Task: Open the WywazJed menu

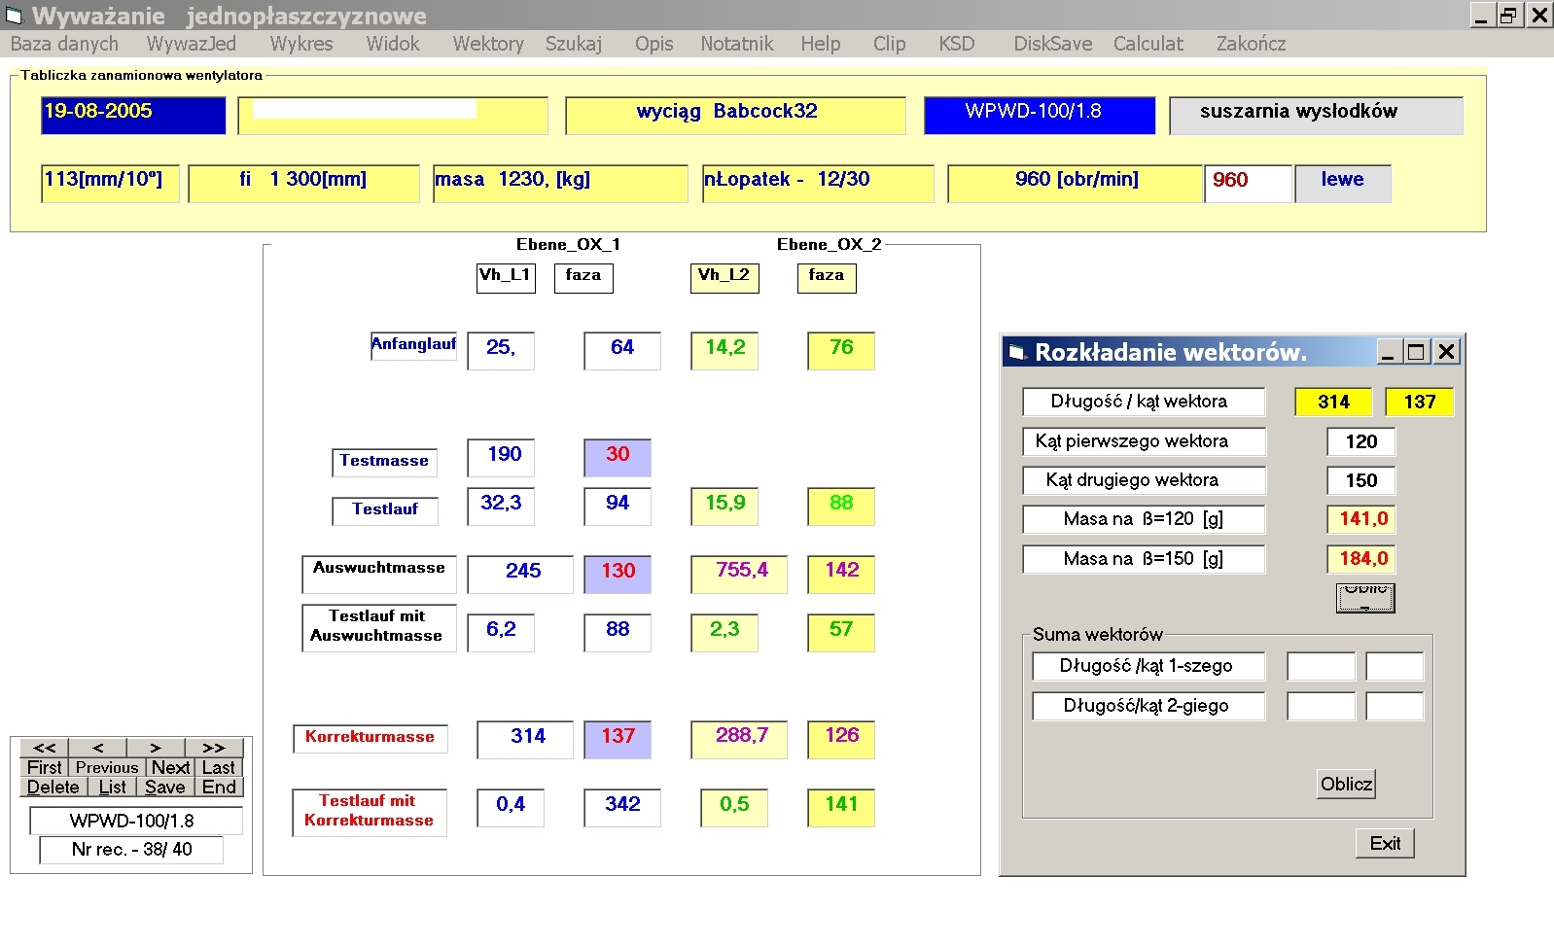Action: click(x=191, y=44)
